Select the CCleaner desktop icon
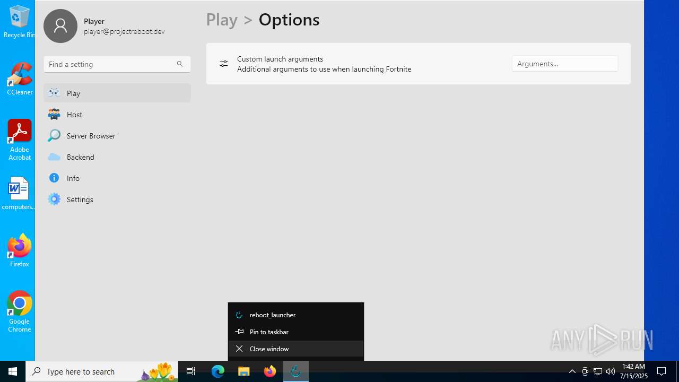Screen dimensions: 679x382 (x=20, y=80)
